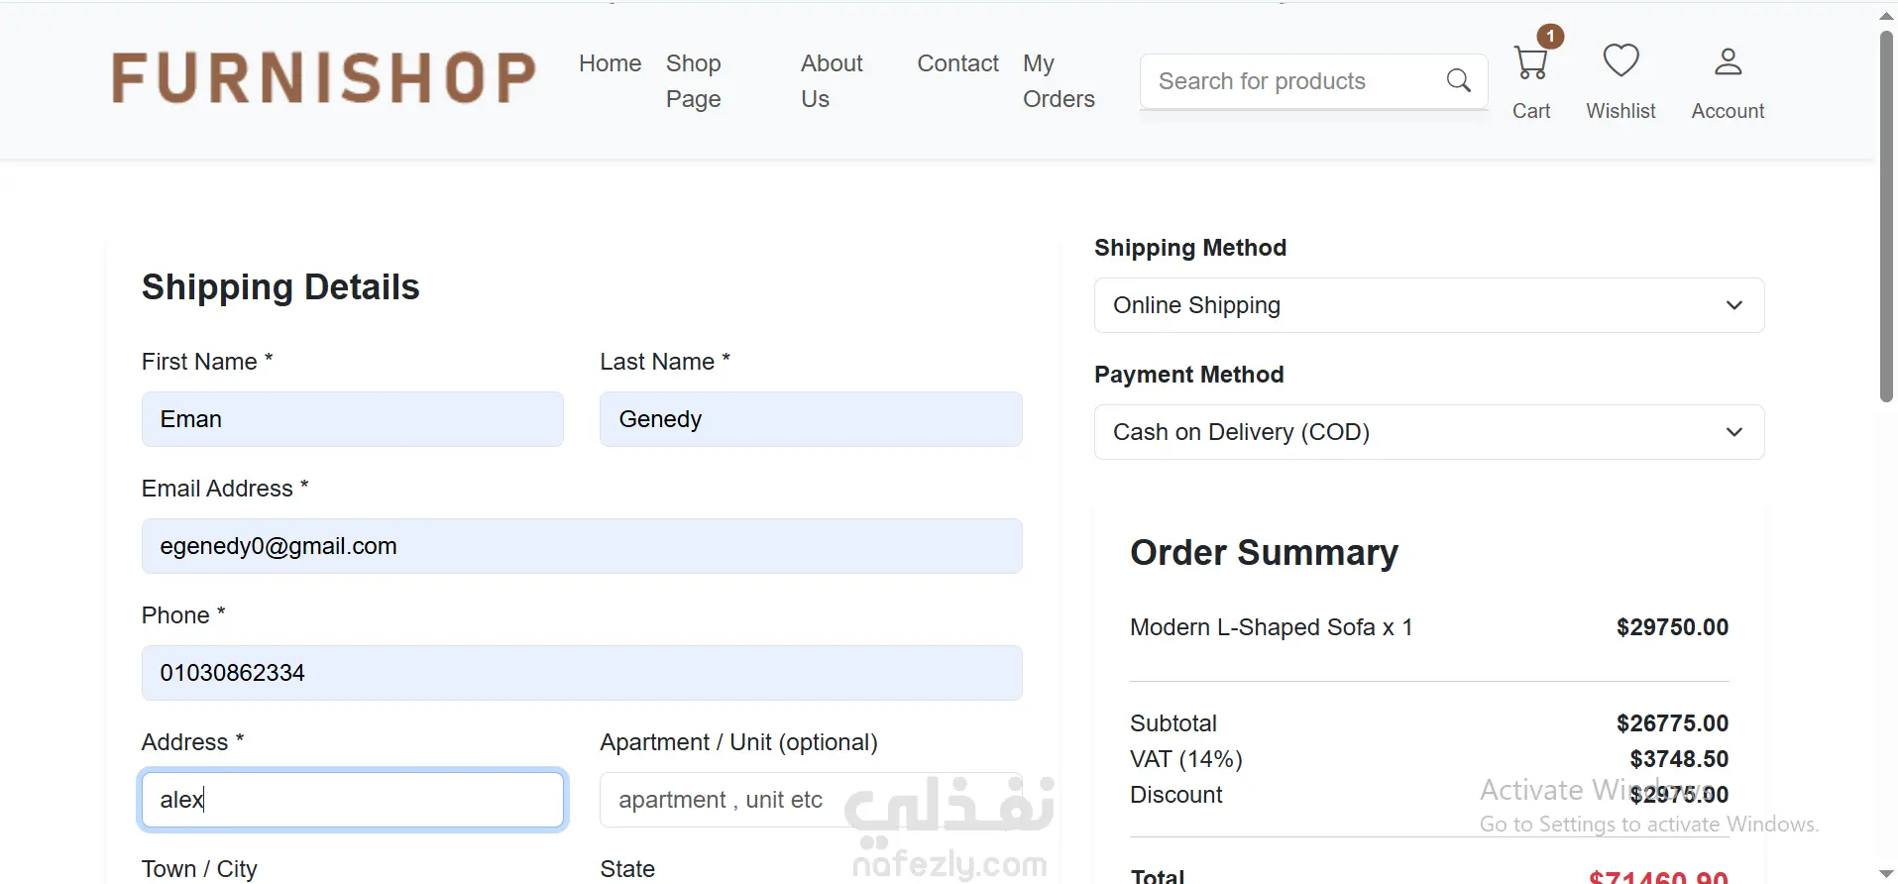Focus the First Name field
The width and height of the screenshot is (1898, 884).
point(352,419)
